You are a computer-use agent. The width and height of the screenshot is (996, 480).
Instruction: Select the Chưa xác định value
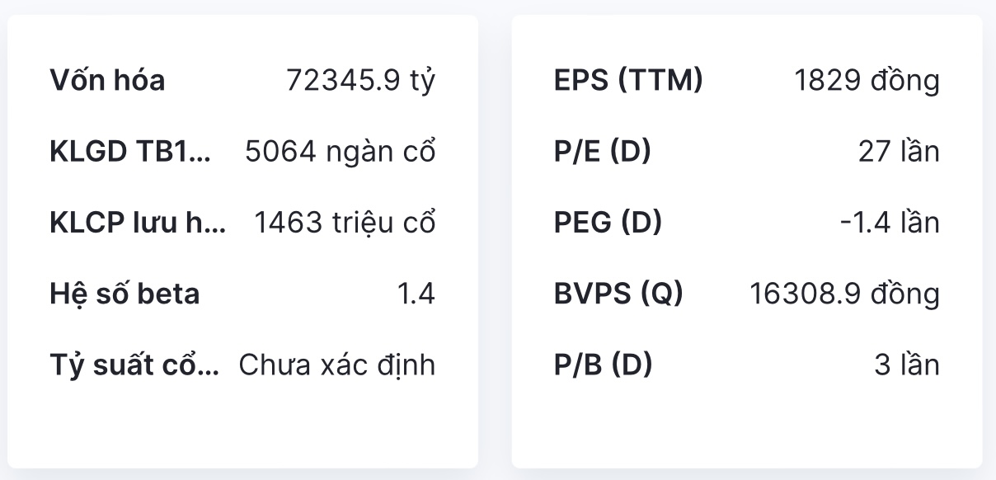tap(337, 365)
